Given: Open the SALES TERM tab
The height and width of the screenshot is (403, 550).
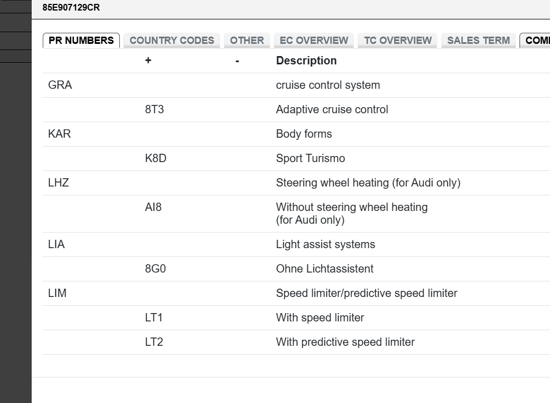Looking at the screenshot, I should point(478,41).
